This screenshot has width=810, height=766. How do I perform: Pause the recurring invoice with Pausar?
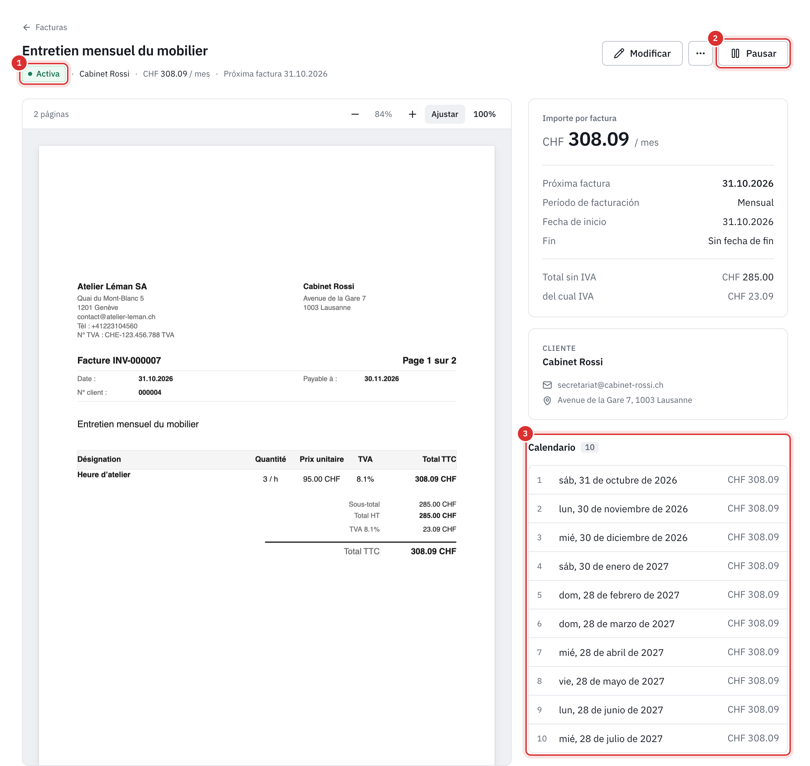753,53
